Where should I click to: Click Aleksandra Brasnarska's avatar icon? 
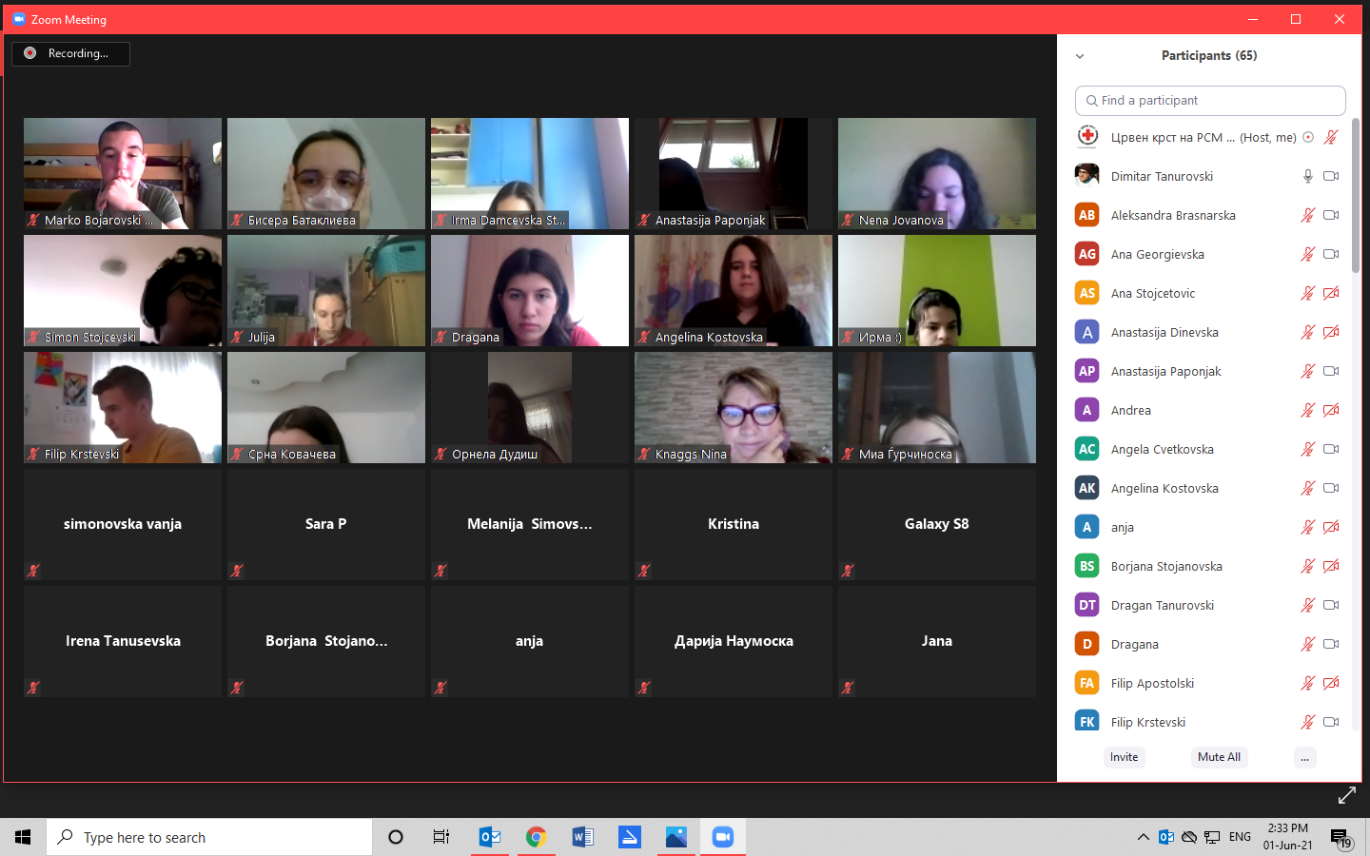[1086, 215]
